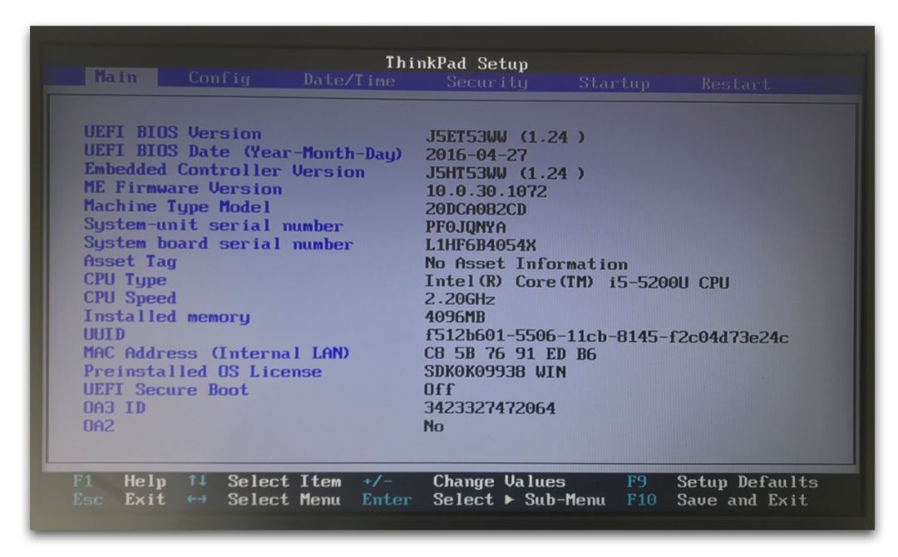Go to the Startup tab

click(614, 83)
